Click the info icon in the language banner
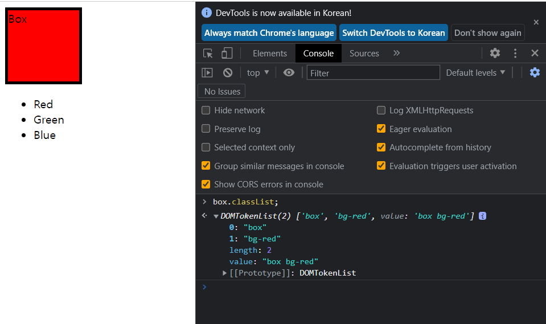 [207, 13]
